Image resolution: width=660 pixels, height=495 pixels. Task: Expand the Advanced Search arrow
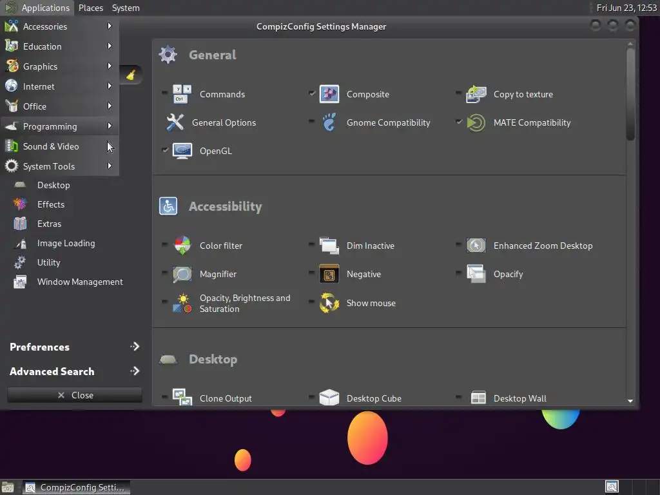click(x=135, y=371)
